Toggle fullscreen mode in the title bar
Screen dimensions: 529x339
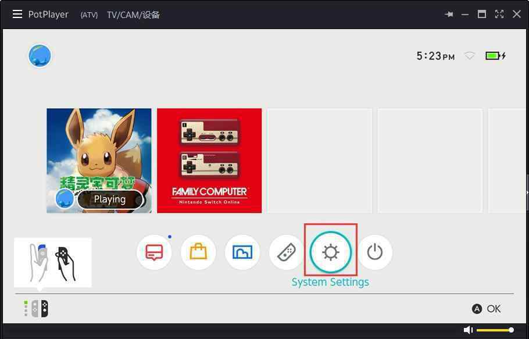(x=499, y=15)
